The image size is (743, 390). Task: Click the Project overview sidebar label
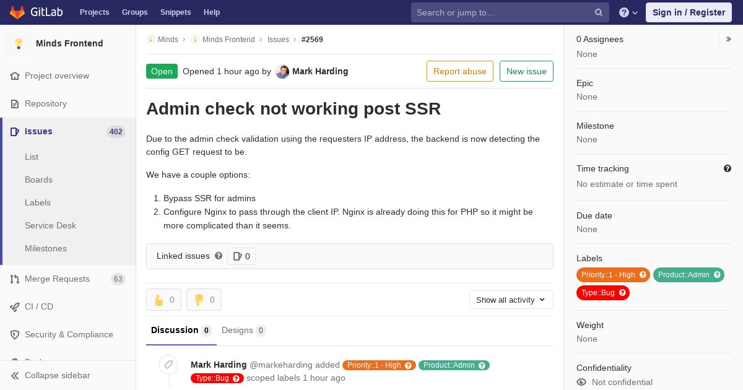(x=57, y=76)
